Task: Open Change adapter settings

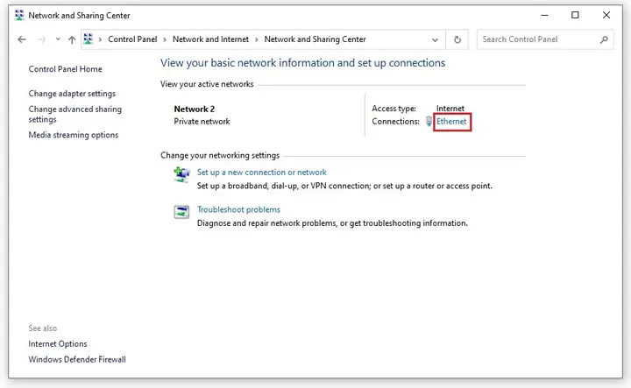Action: click(x=72, y=94)
